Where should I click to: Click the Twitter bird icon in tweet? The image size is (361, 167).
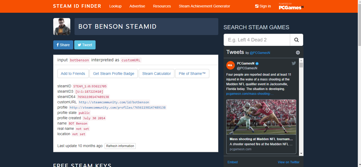tap(294, 63)
